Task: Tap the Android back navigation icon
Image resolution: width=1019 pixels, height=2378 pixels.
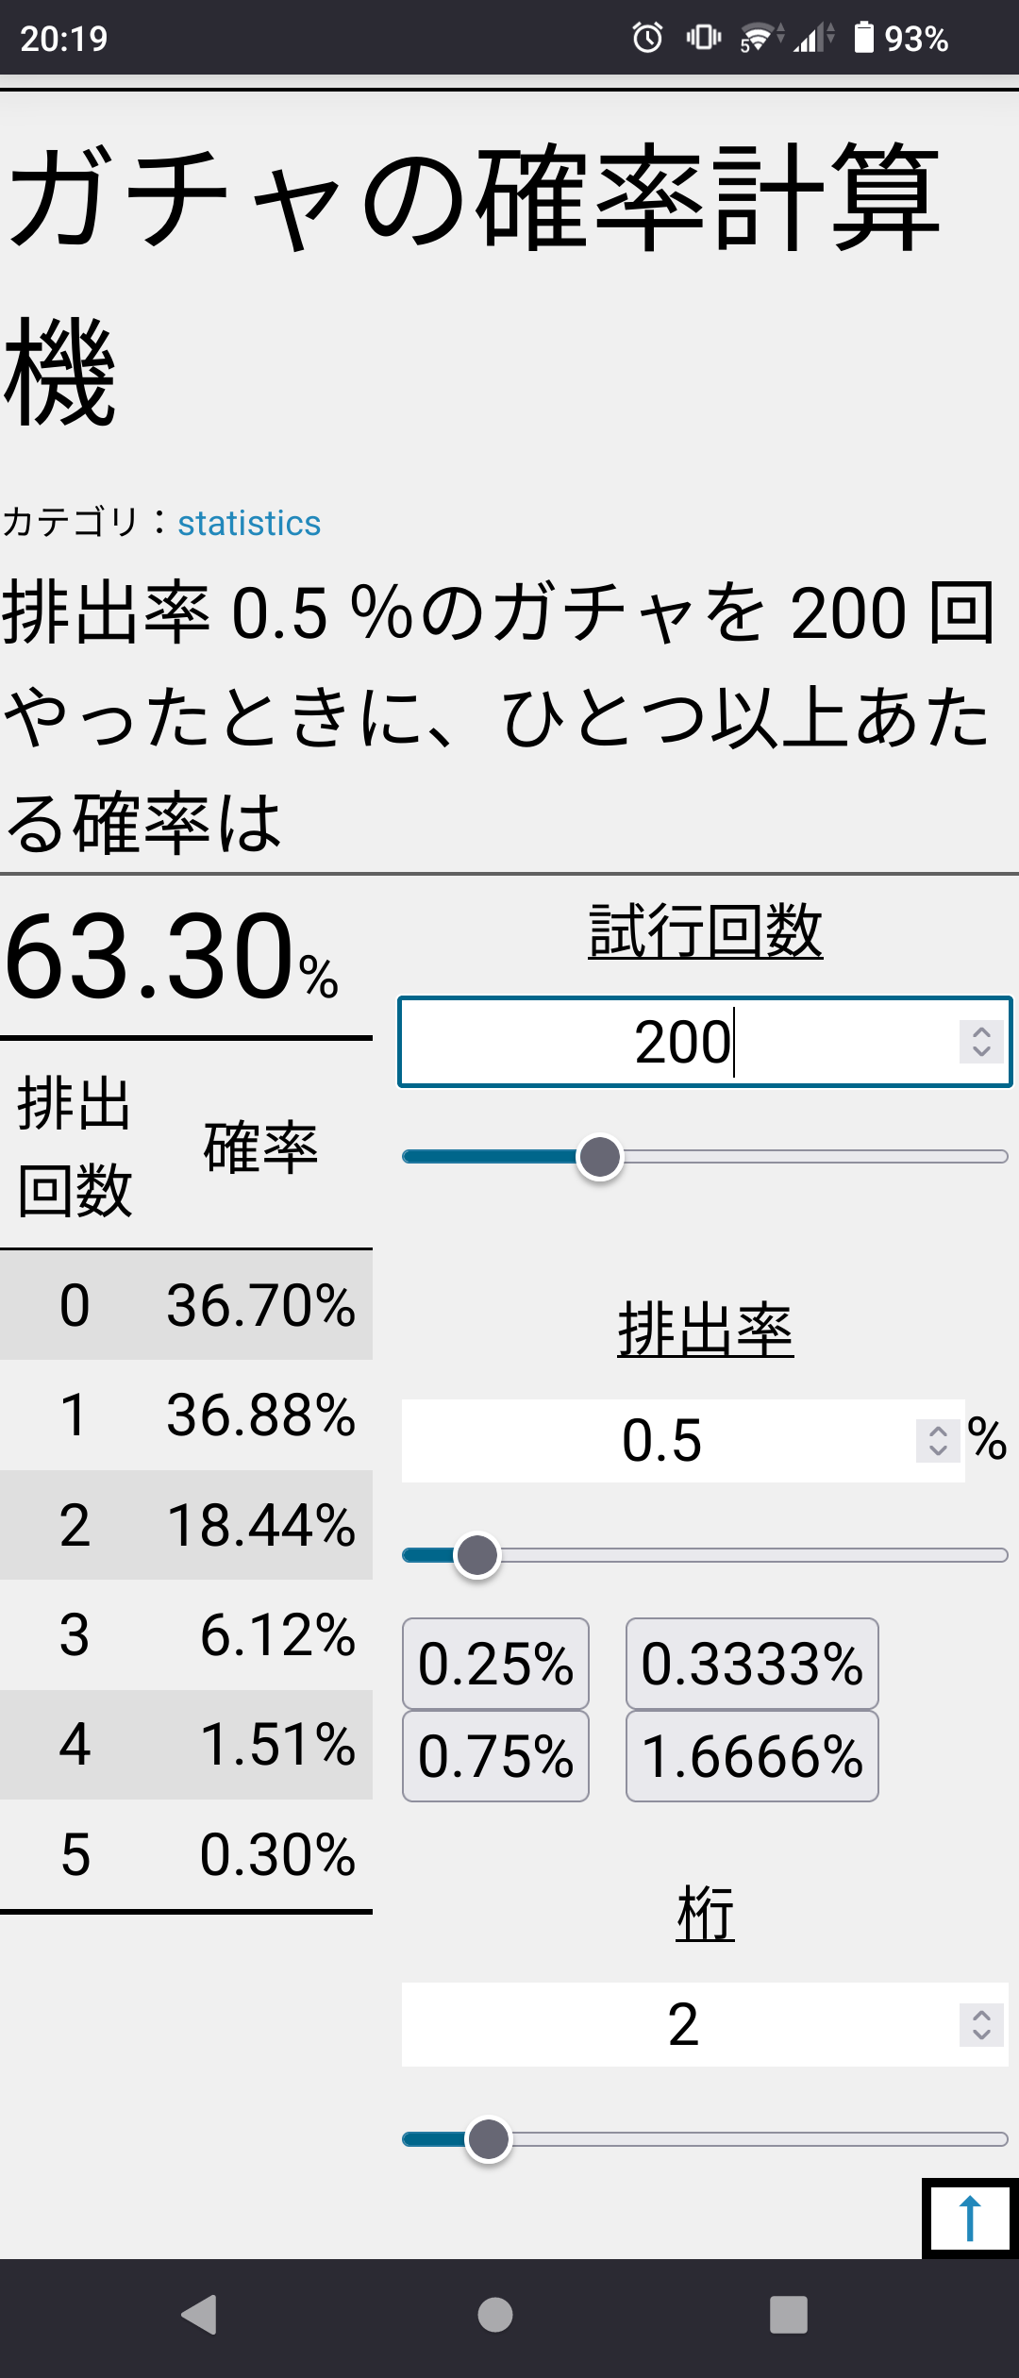Action: click(x=200, y=2315)
